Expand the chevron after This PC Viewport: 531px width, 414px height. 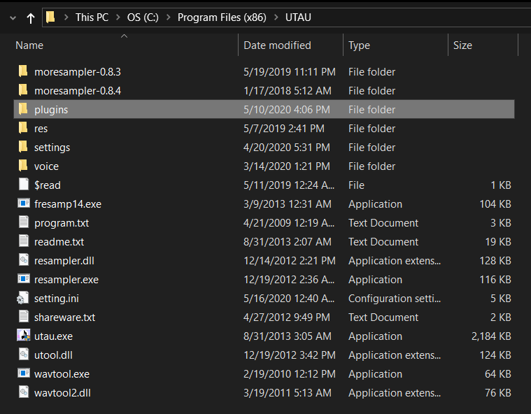point(118,17)
